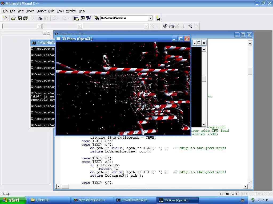The image size is (273, 204).
Task: Click the 'return DoChangePw( pch );' code line
Action: pyautogui.click(x=117, y=176)
